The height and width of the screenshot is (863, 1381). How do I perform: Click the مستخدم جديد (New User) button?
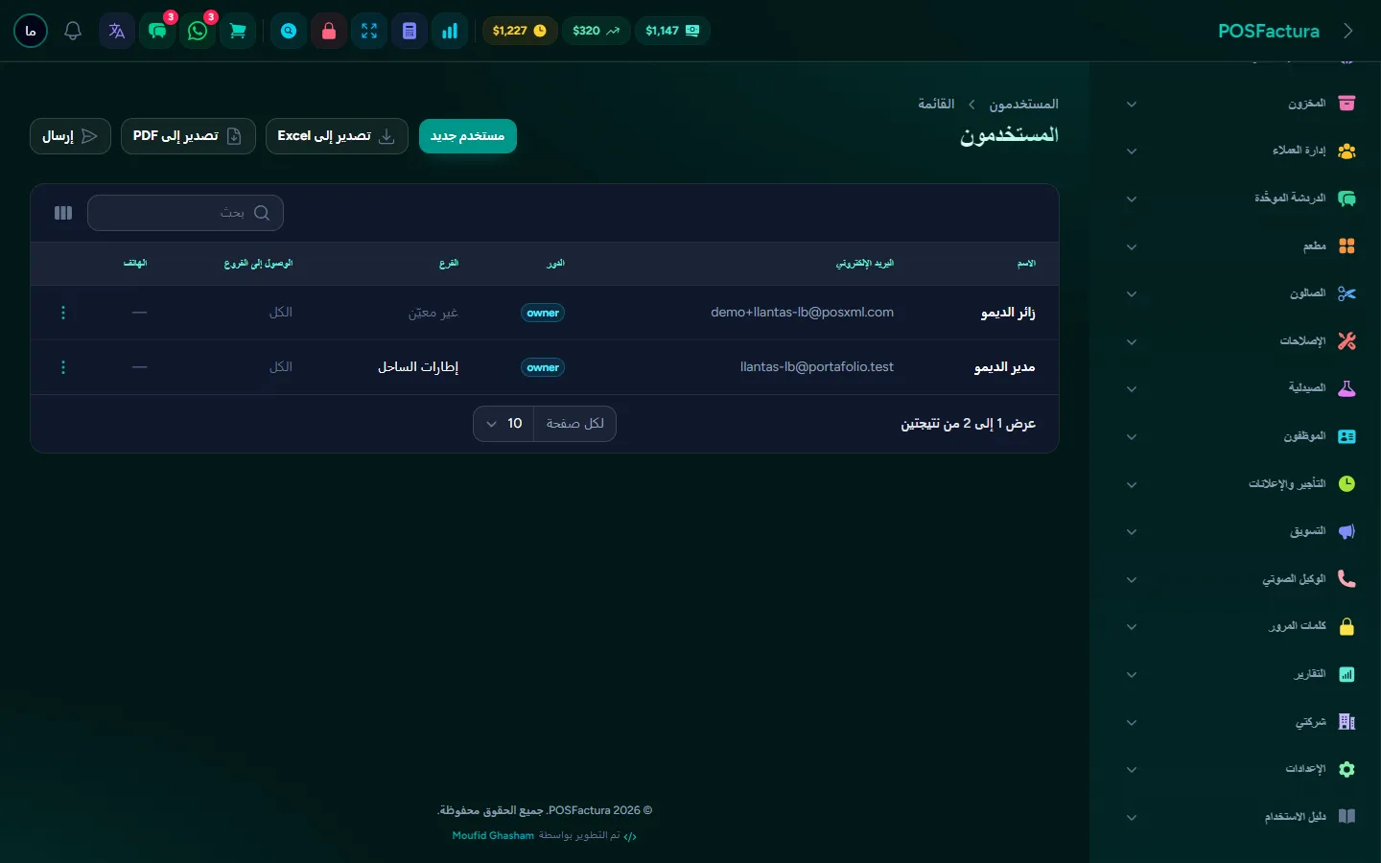[x=468, y=136]
